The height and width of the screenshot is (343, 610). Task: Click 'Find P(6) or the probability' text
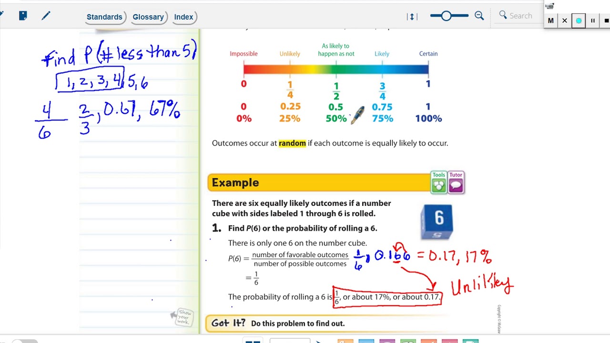[x=303, y=228]
